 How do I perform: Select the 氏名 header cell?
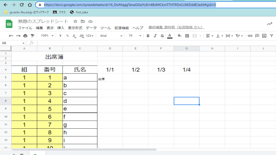coord(80,70)
